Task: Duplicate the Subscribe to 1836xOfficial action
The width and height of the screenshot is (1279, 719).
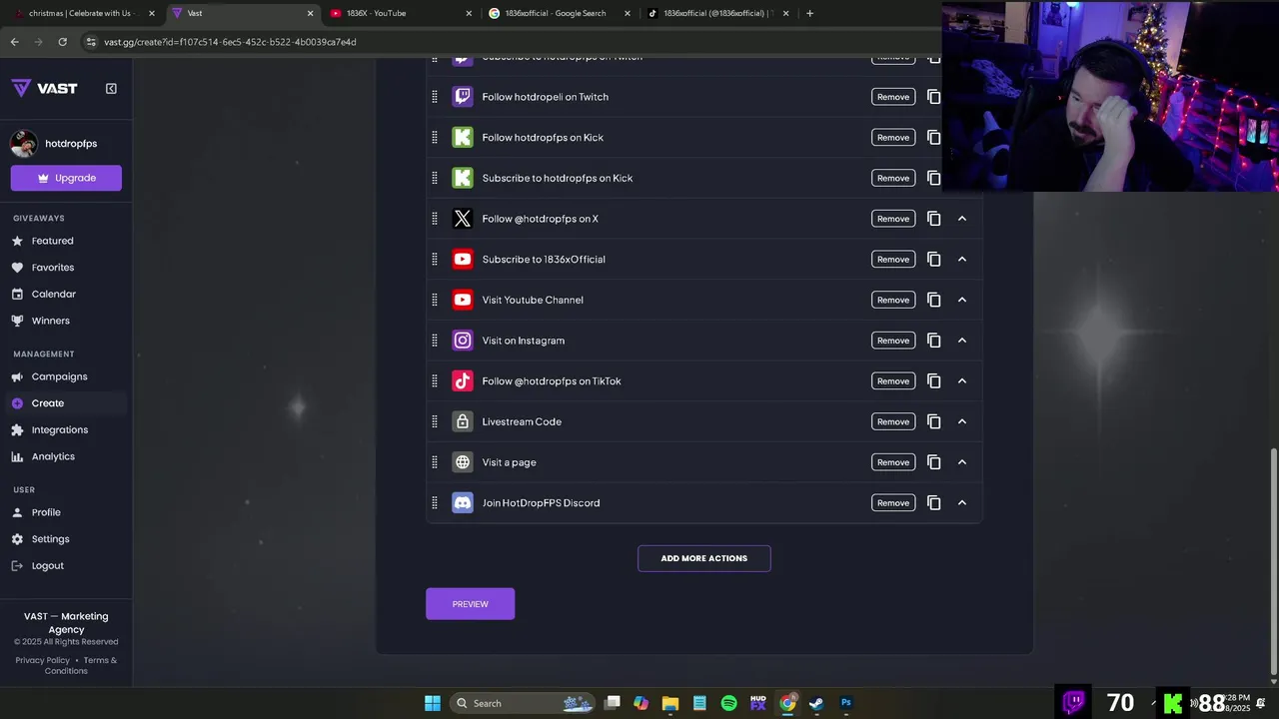Action: (x=933, y=259)
